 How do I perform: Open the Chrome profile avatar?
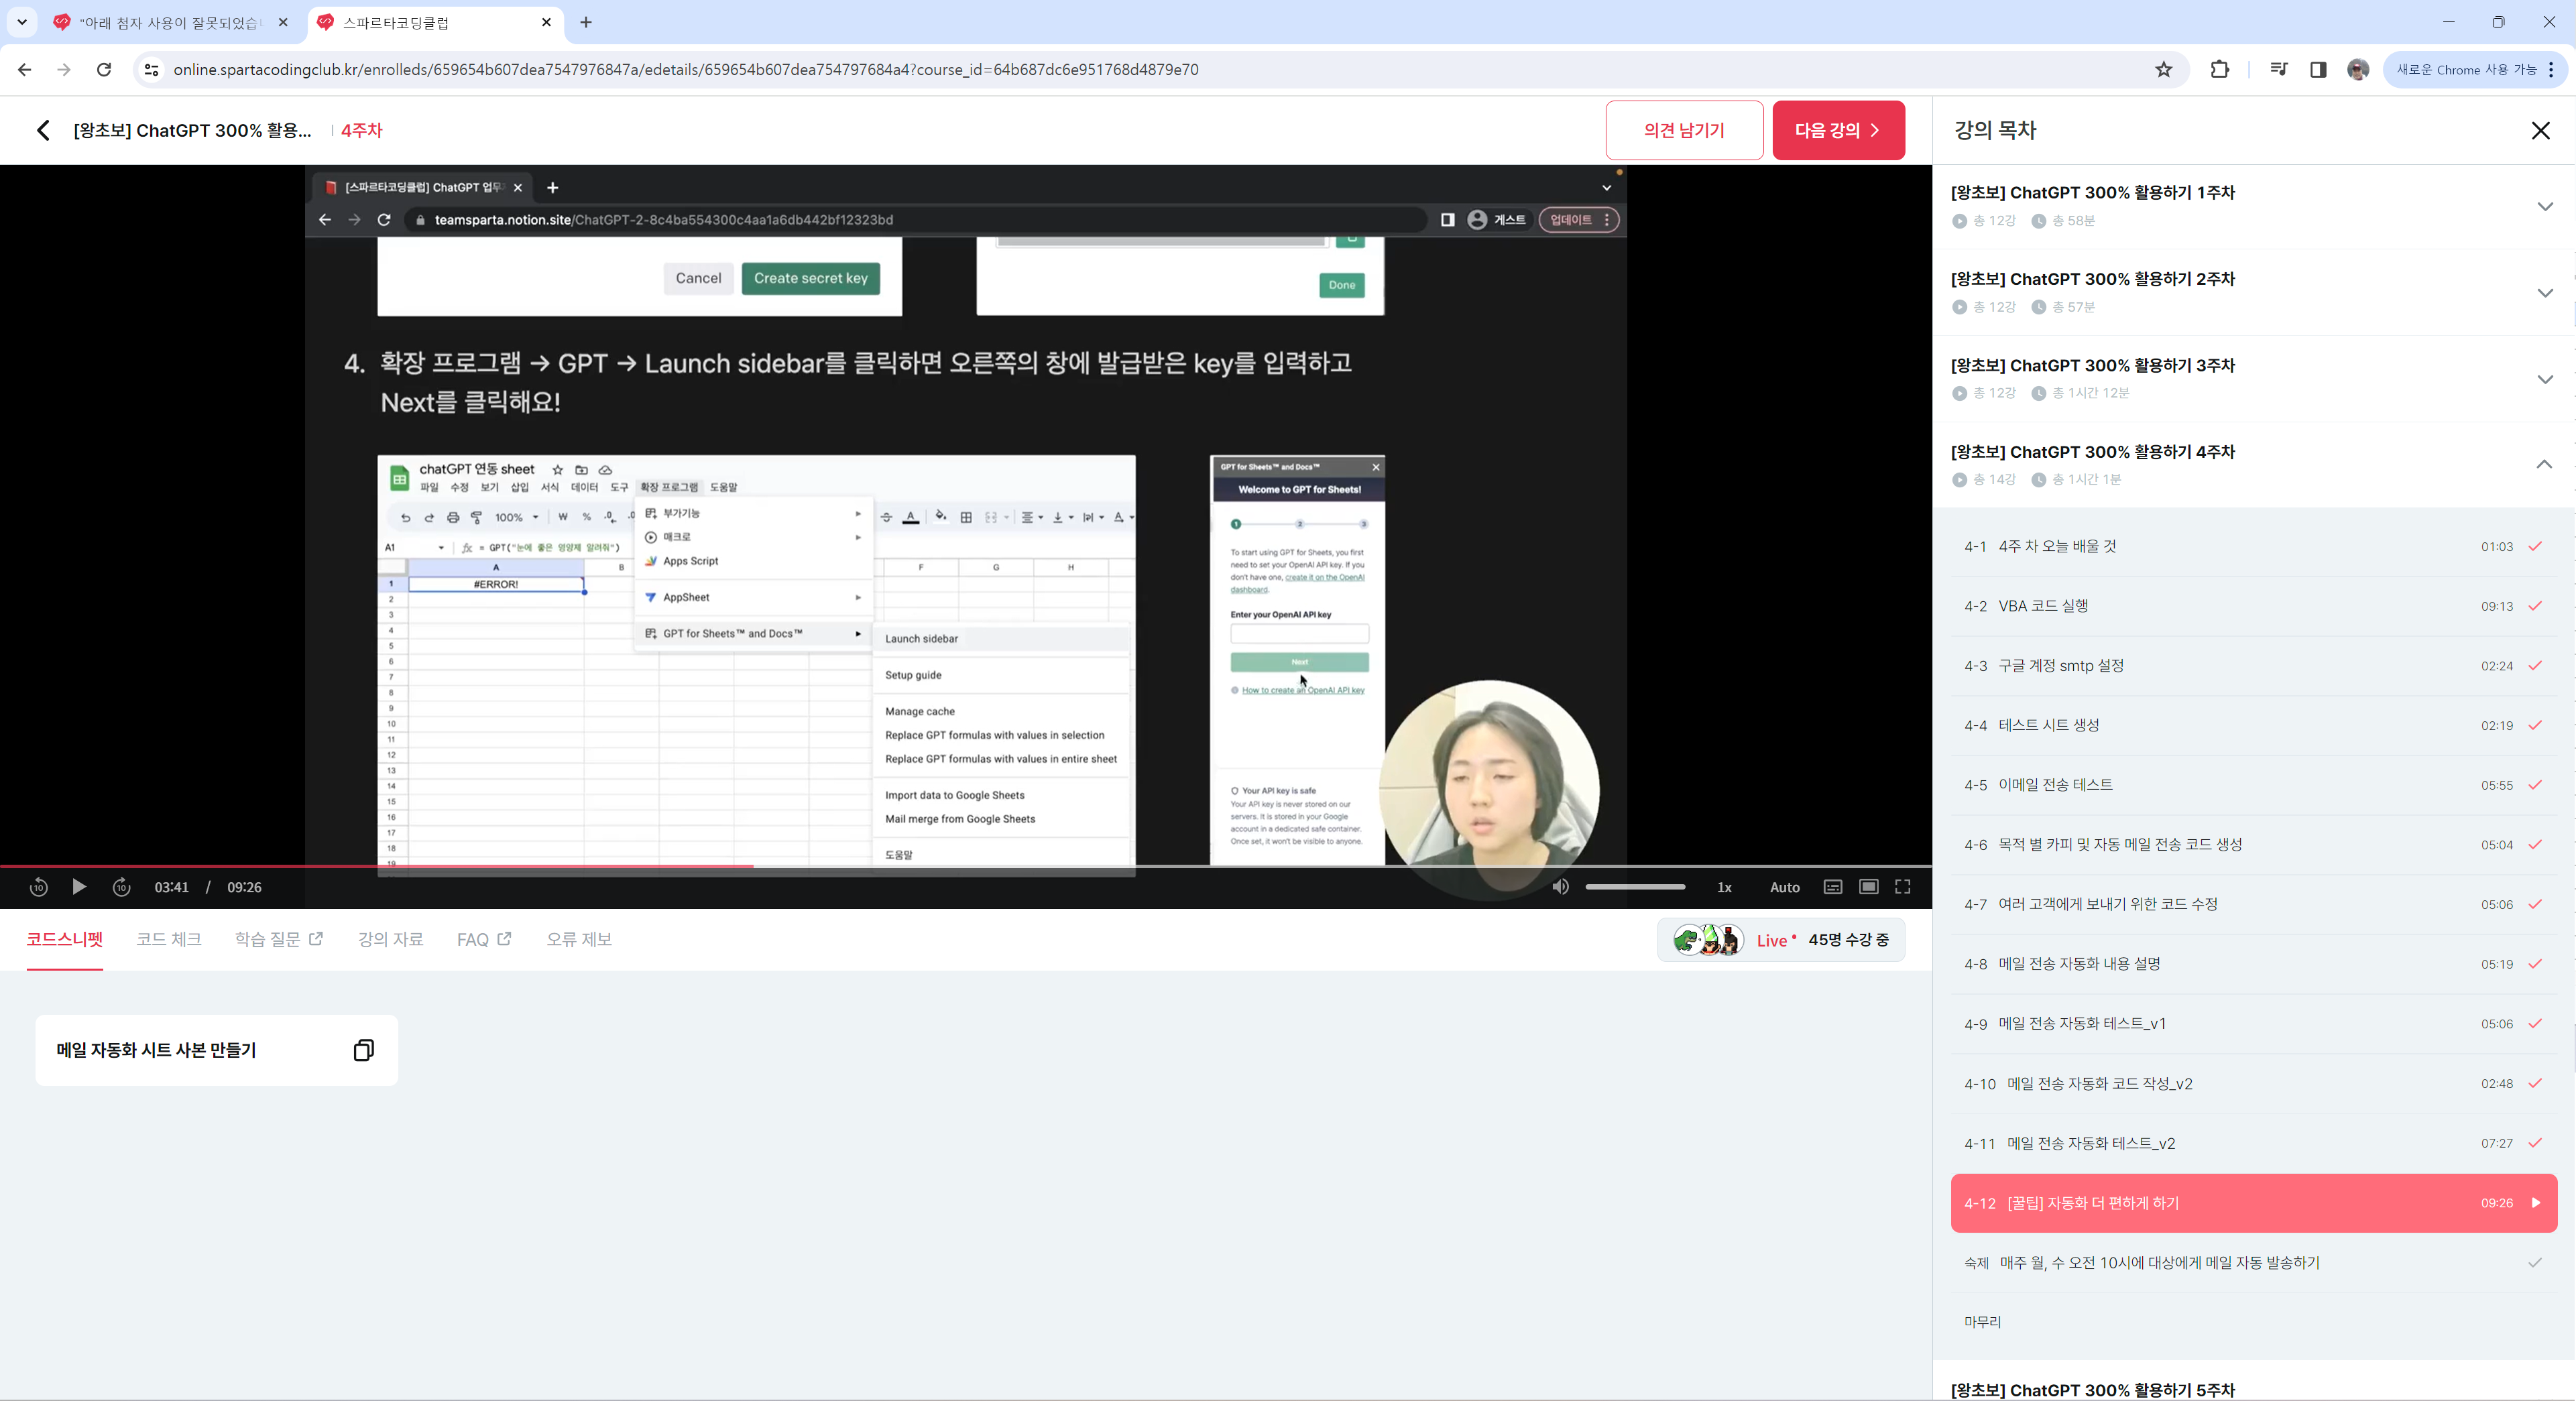click(x=2358, y=70)
